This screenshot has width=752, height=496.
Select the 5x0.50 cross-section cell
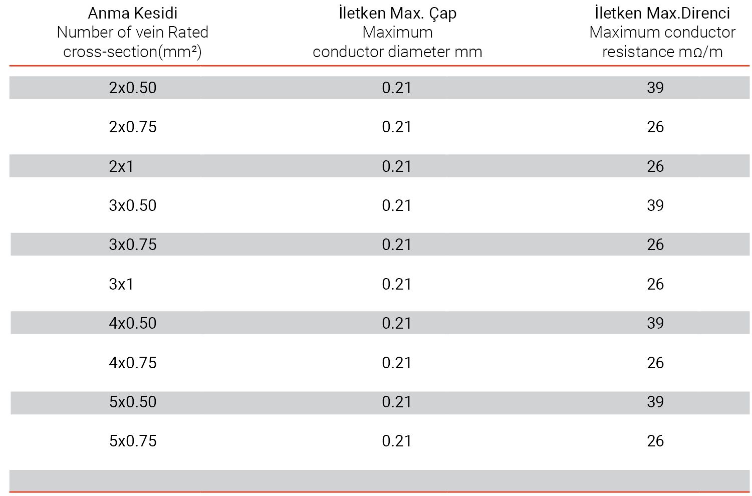tap(133, 402)
